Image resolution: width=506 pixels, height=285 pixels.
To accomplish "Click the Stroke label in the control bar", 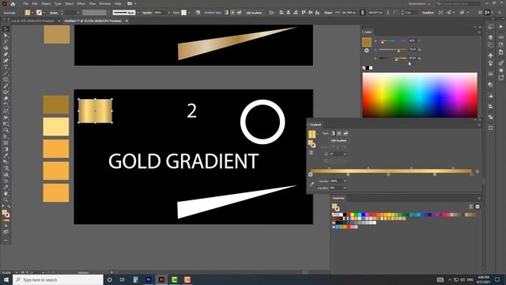I will 54,13.
